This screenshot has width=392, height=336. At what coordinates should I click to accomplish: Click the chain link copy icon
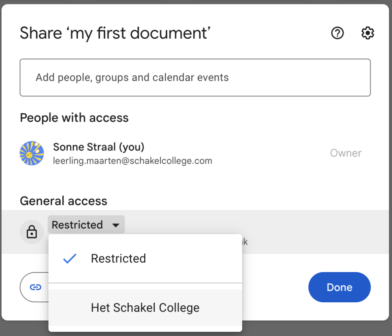pyautogui.click(x=36, y=287)
